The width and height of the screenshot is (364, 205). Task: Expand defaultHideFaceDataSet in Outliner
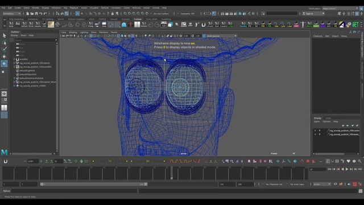point(14,79)
